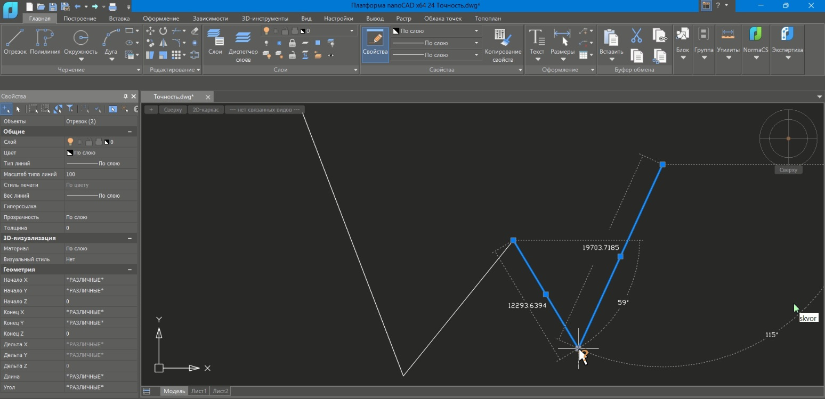Open the Вставка ribbon tab
825x399 pixels.
pos(119,18)
